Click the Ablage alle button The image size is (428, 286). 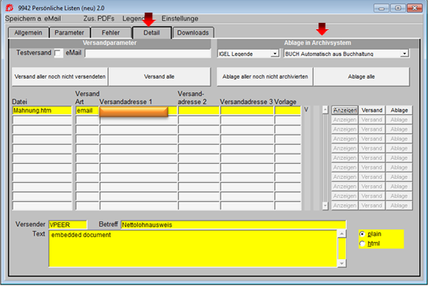coord(362,76)
